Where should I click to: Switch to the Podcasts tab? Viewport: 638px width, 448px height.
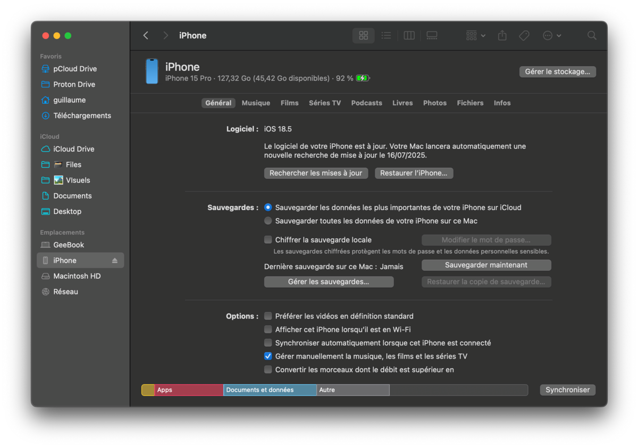pyautogui.click(x=367, y=103)
